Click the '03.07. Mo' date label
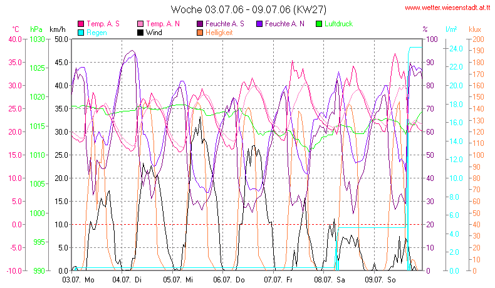Viewport: 495px width, 288px height. 78,280
